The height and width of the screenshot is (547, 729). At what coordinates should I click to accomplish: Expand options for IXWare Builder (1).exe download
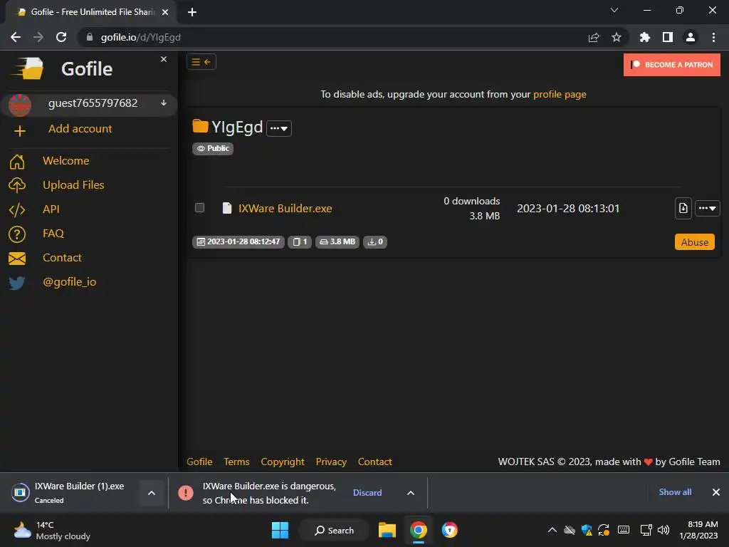point(152,493)
